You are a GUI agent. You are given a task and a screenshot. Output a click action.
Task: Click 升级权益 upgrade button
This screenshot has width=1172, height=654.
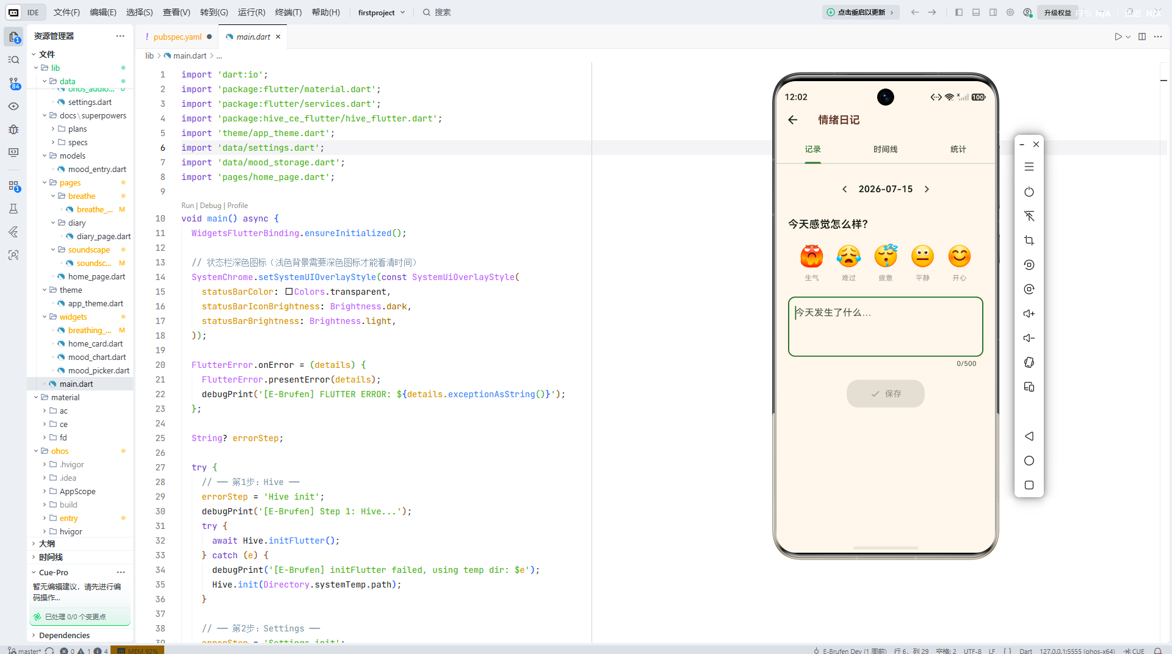(x=1057, y=13)
